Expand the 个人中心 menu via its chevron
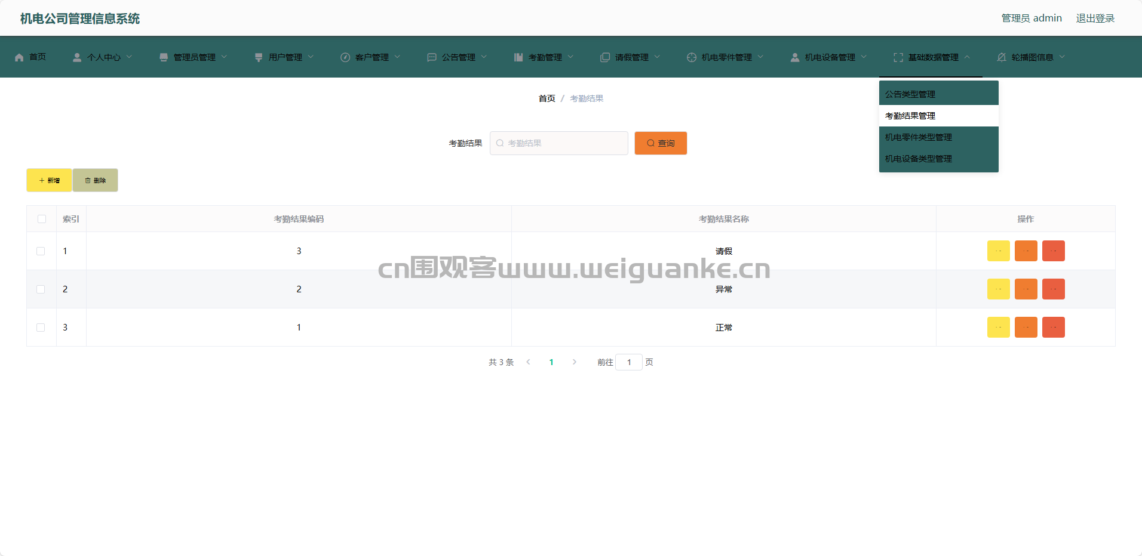This screenshot has height=556, width=1142. click(x=129, y=57)
